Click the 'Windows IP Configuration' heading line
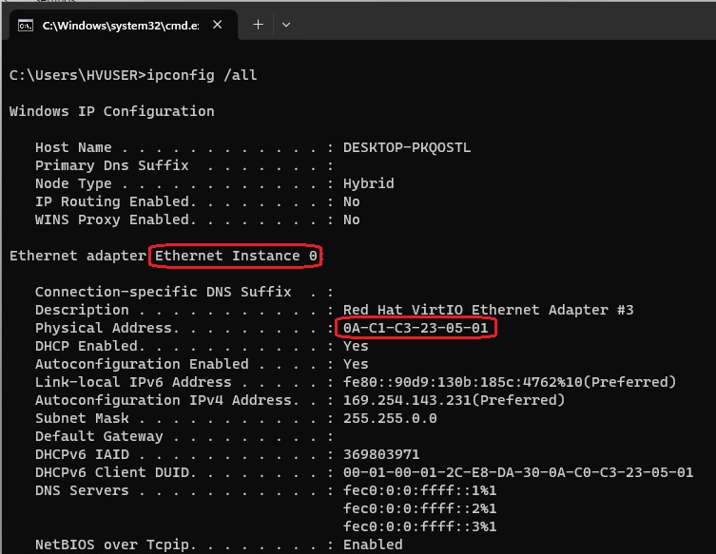Viewport: 716px width, 554px height. (x=112, y=111)
